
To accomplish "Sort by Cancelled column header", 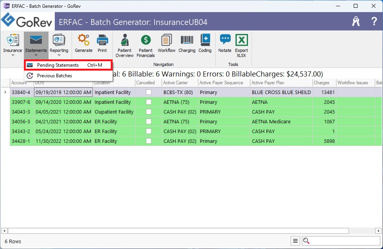I will [148, 83].
